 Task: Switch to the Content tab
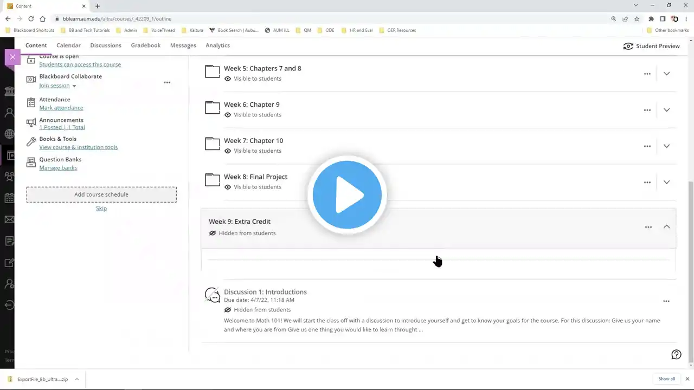tap(36, 45)
